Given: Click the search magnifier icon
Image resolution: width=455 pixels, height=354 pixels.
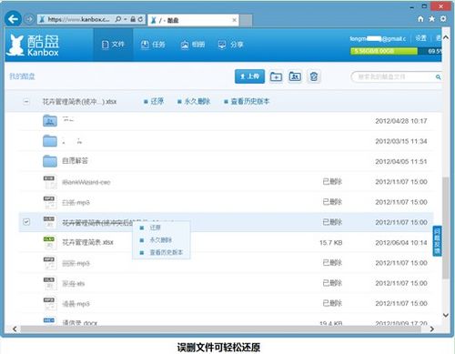Looking at the screenshot, I should click(x=438, y=77).
